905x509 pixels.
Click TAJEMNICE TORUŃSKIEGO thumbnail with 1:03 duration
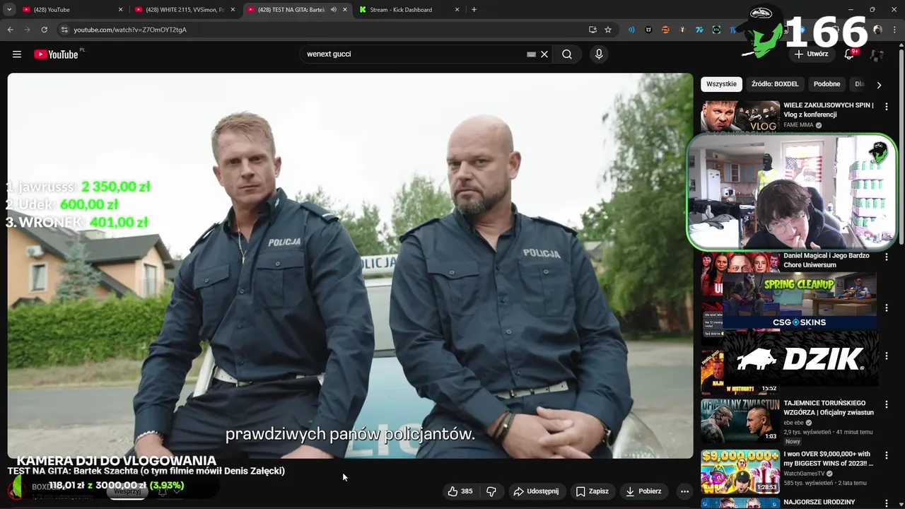[x=740, y=421]
